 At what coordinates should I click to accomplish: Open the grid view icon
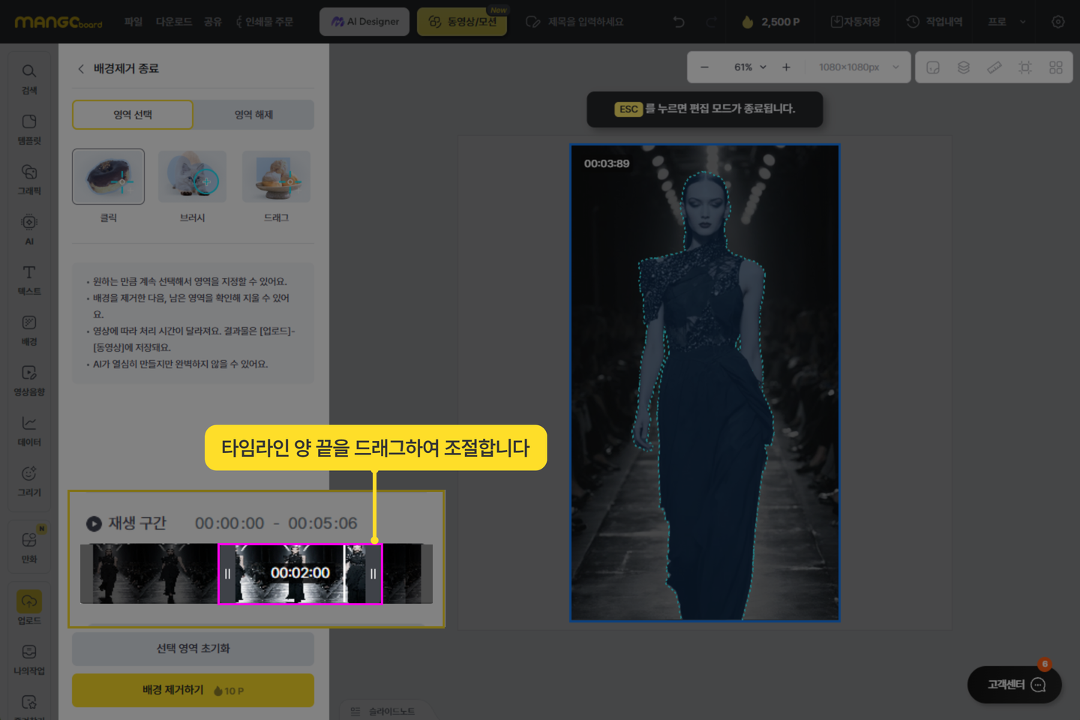(1056, 67)
